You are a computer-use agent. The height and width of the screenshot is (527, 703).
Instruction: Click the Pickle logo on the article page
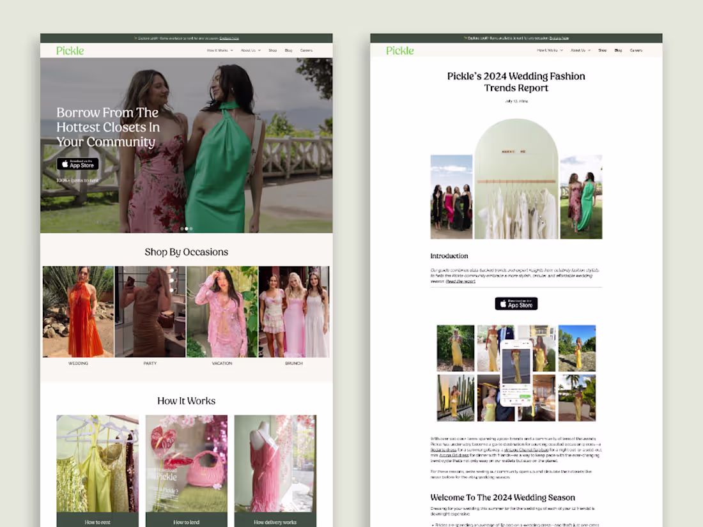pyautogui.click(x=399, y=50)
